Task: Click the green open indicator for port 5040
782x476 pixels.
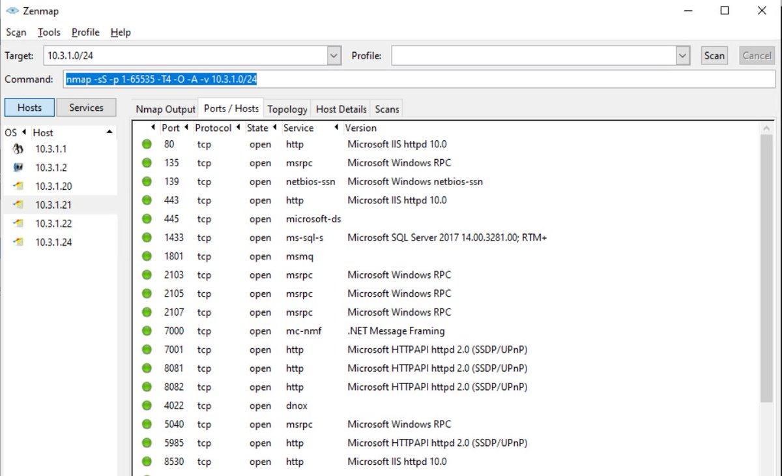Action: pyautogui.click(x=147, y=424)
